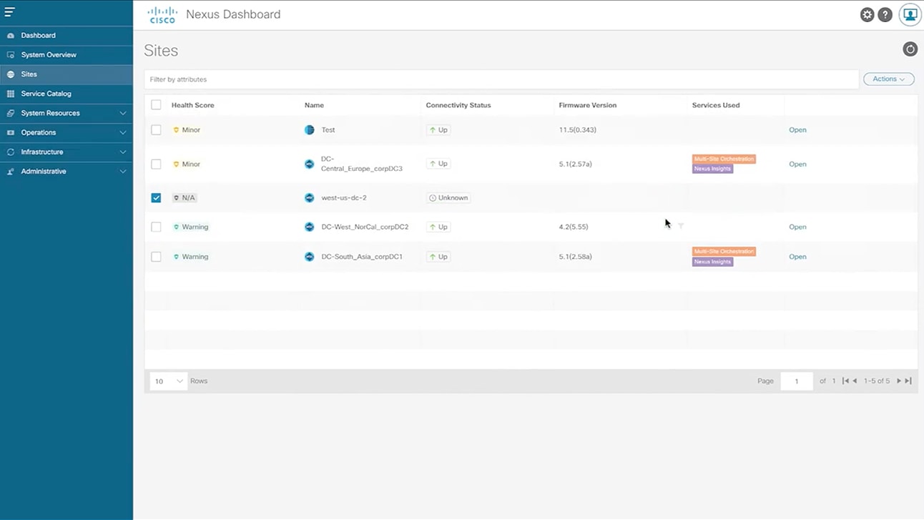
Task: Open the help question mark icon
Action: point(885,14)
